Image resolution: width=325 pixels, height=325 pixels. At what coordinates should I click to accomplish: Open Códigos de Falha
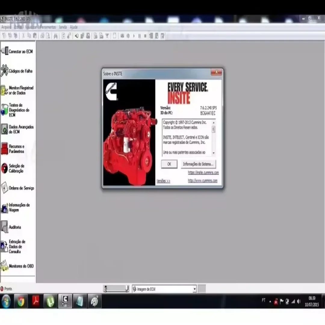[18, 71]
